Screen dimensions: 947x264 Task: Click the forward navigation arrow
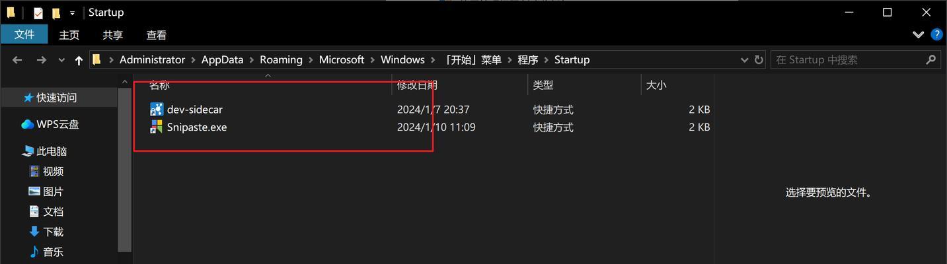click(x=41, y=60)
